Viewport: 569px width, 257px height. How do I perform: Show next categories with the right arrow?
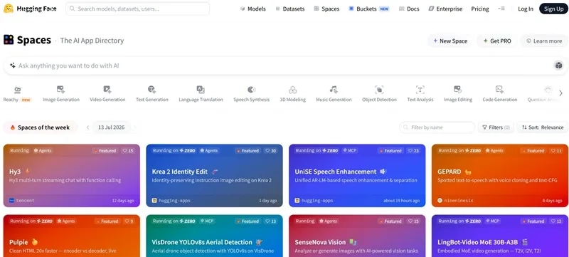point(560,93)
